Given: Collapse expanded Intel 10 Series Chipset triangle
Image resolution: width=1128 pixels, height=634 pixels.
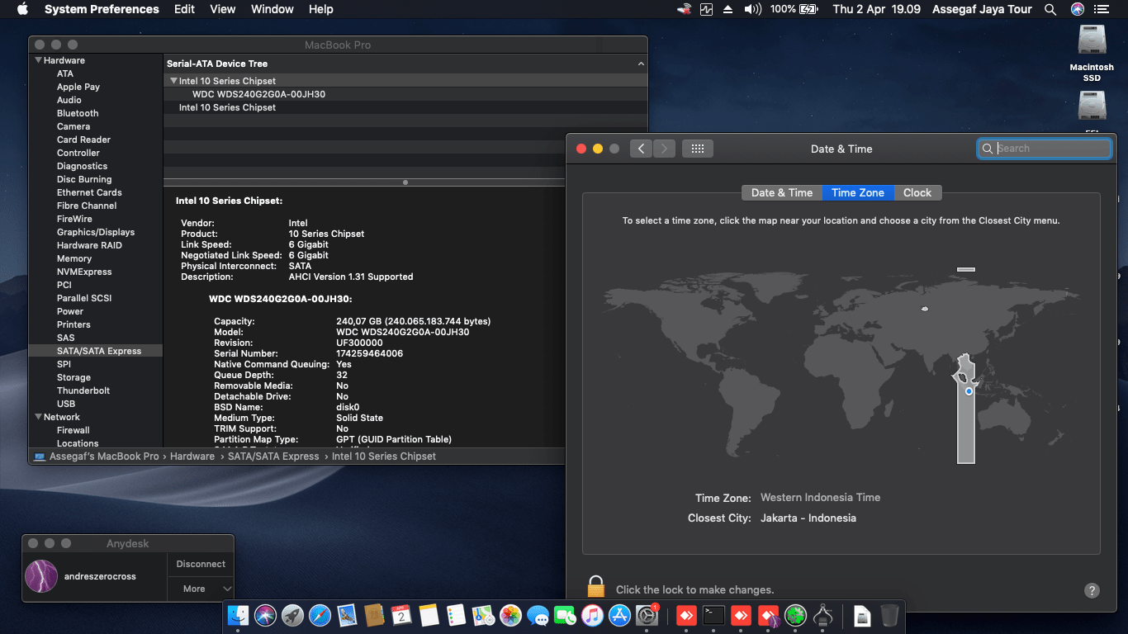Looking at the screenshot, I should click(173, 81).
